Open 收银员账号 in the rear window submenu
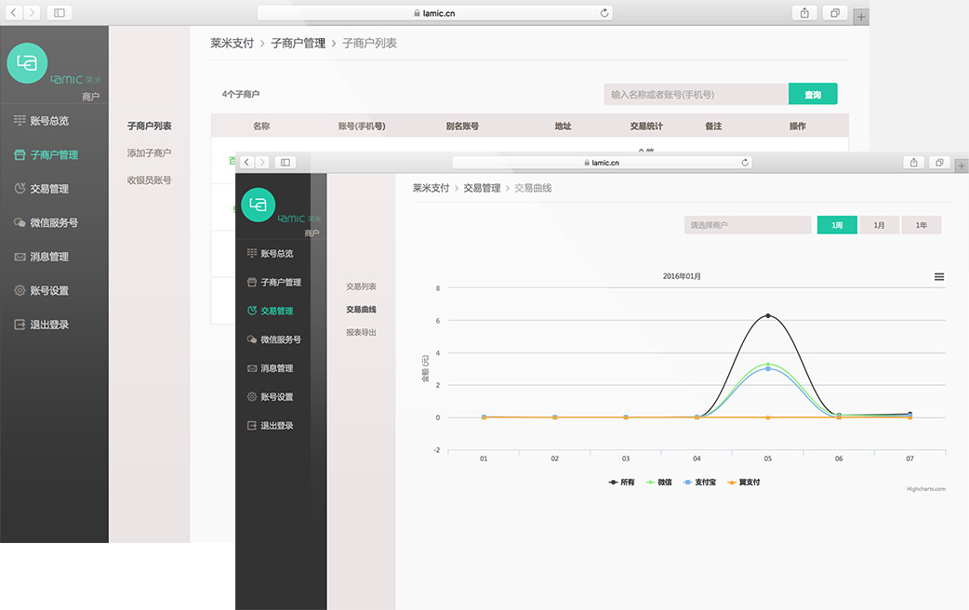The height and width of the screenshot is (610, 969). (x=149, y=180)
